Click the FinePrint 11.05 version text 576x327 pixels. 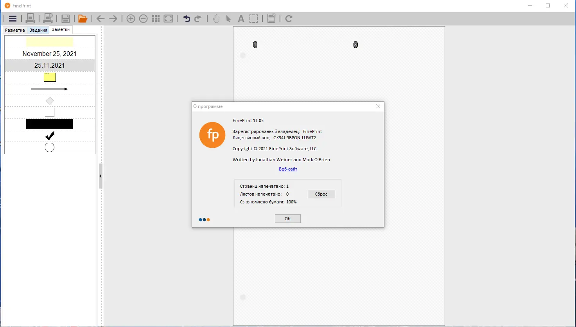tap(248, 120)
